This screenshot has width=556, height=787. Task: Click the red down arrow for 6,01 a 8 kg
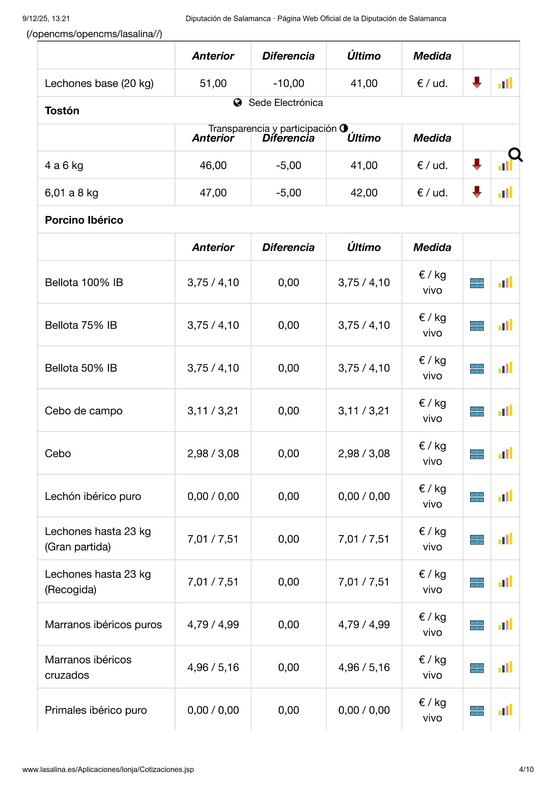477,192
